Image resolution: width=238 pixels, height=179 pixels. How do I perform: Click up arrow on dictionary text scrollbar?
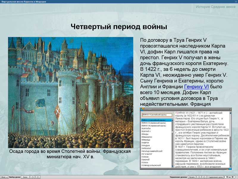[230, 113]
